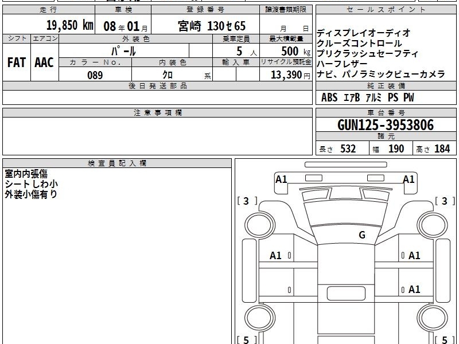Click the sunroof rectangle on the car roof
This screenshot has width=459, height=344.
tap(346, 294)
